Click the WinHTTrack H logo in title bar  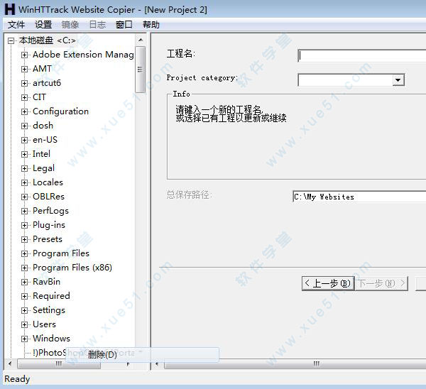pyautogui.click(x=10, y=9)
